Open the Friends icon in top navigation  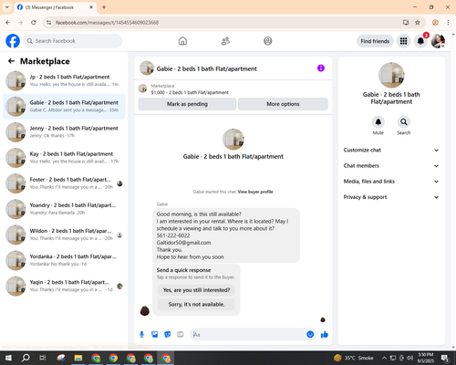point(225,41)
